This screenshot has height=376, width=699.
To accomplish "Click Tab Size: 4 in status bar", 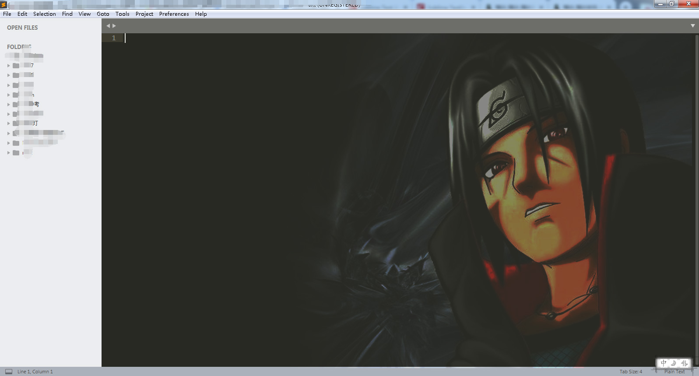I will tap(631, 372).
